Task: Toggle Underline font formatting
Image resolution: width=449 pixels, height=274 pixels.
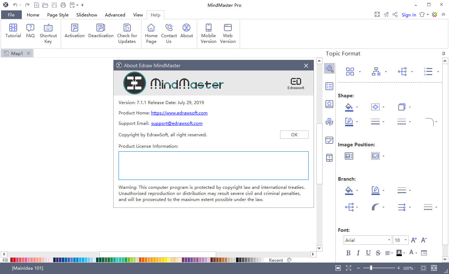Action: (x=368, y=253)
